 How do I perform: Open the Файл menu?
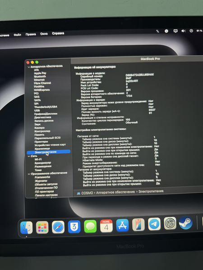point(18,35)
